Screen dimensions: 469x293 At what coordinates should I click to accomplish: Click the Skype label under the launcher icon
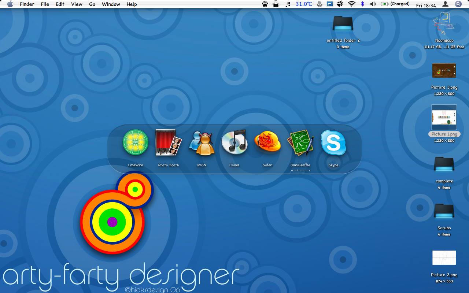coord(333,165)
